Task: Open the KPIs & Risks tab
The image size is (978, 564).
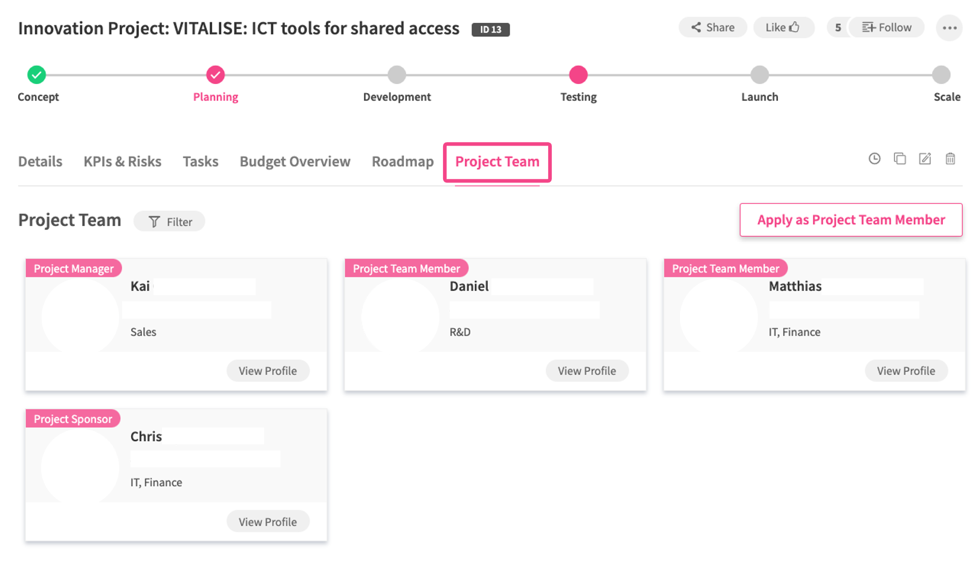Action: click(x=122, y=162)
